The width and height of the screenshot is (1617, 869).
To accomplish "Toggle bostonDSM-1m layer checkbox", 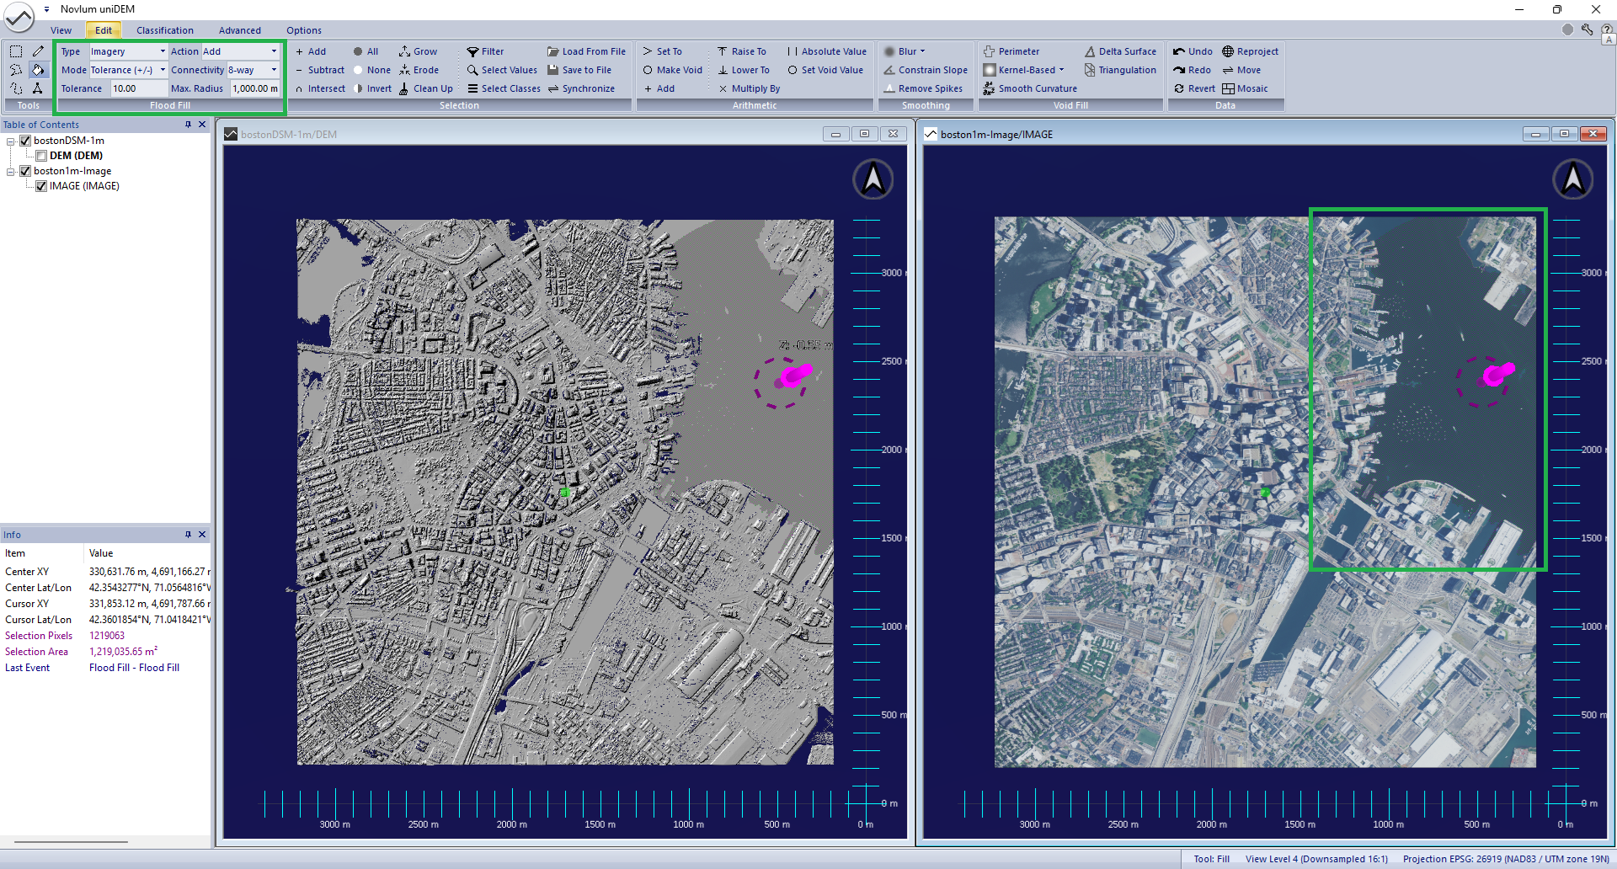I will point(25,141).
